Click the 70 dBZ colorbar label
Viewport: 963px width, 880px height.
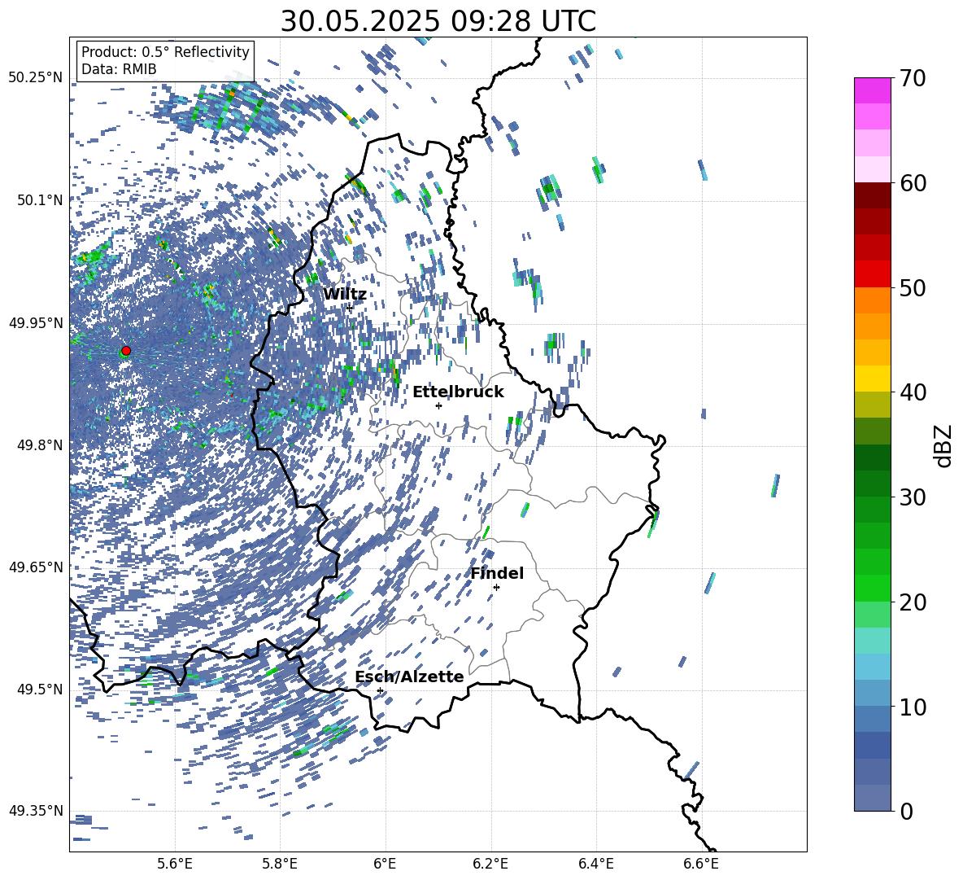pyautogui.click(x=913, y=78)
